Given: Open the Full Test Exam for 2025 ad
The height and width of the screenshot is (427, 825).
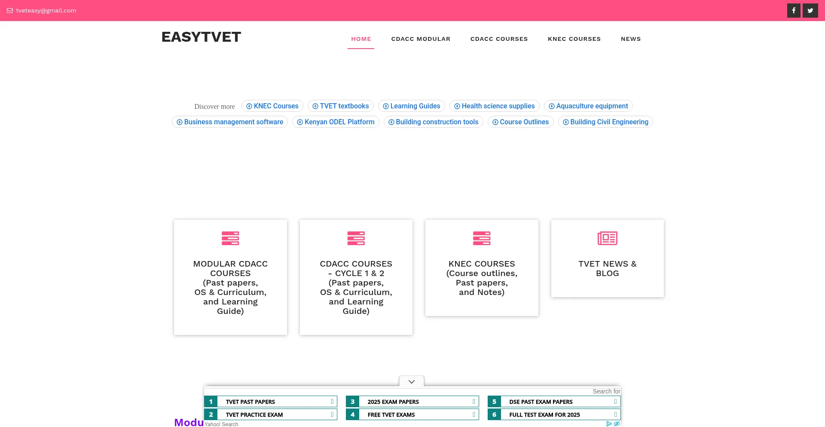Looking at the screenshot, I should tap(544, 415).
